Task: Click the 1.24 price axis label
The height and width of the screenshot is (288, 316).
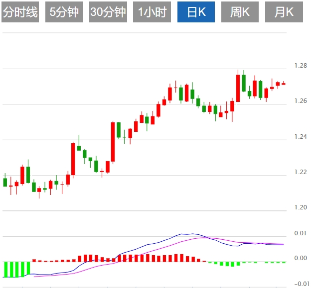Action: pyautogui.click(x=301, y=137)
